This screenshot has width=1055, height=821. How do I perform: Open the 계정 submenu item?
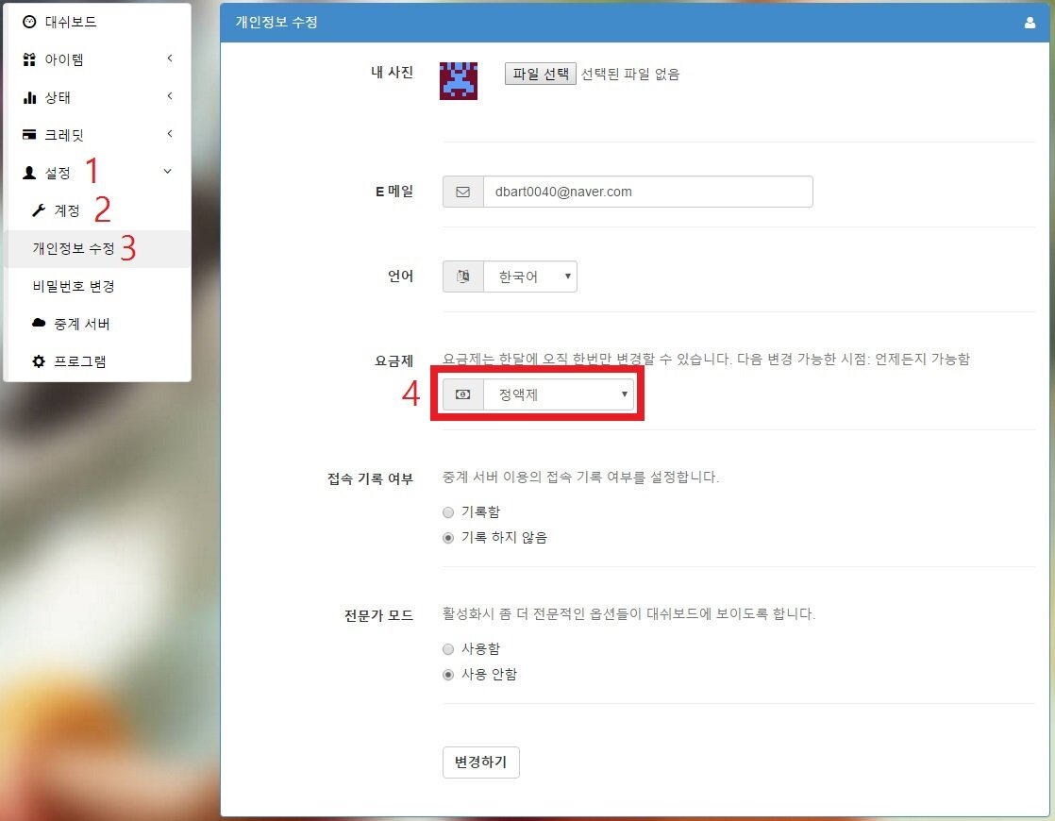97,210
